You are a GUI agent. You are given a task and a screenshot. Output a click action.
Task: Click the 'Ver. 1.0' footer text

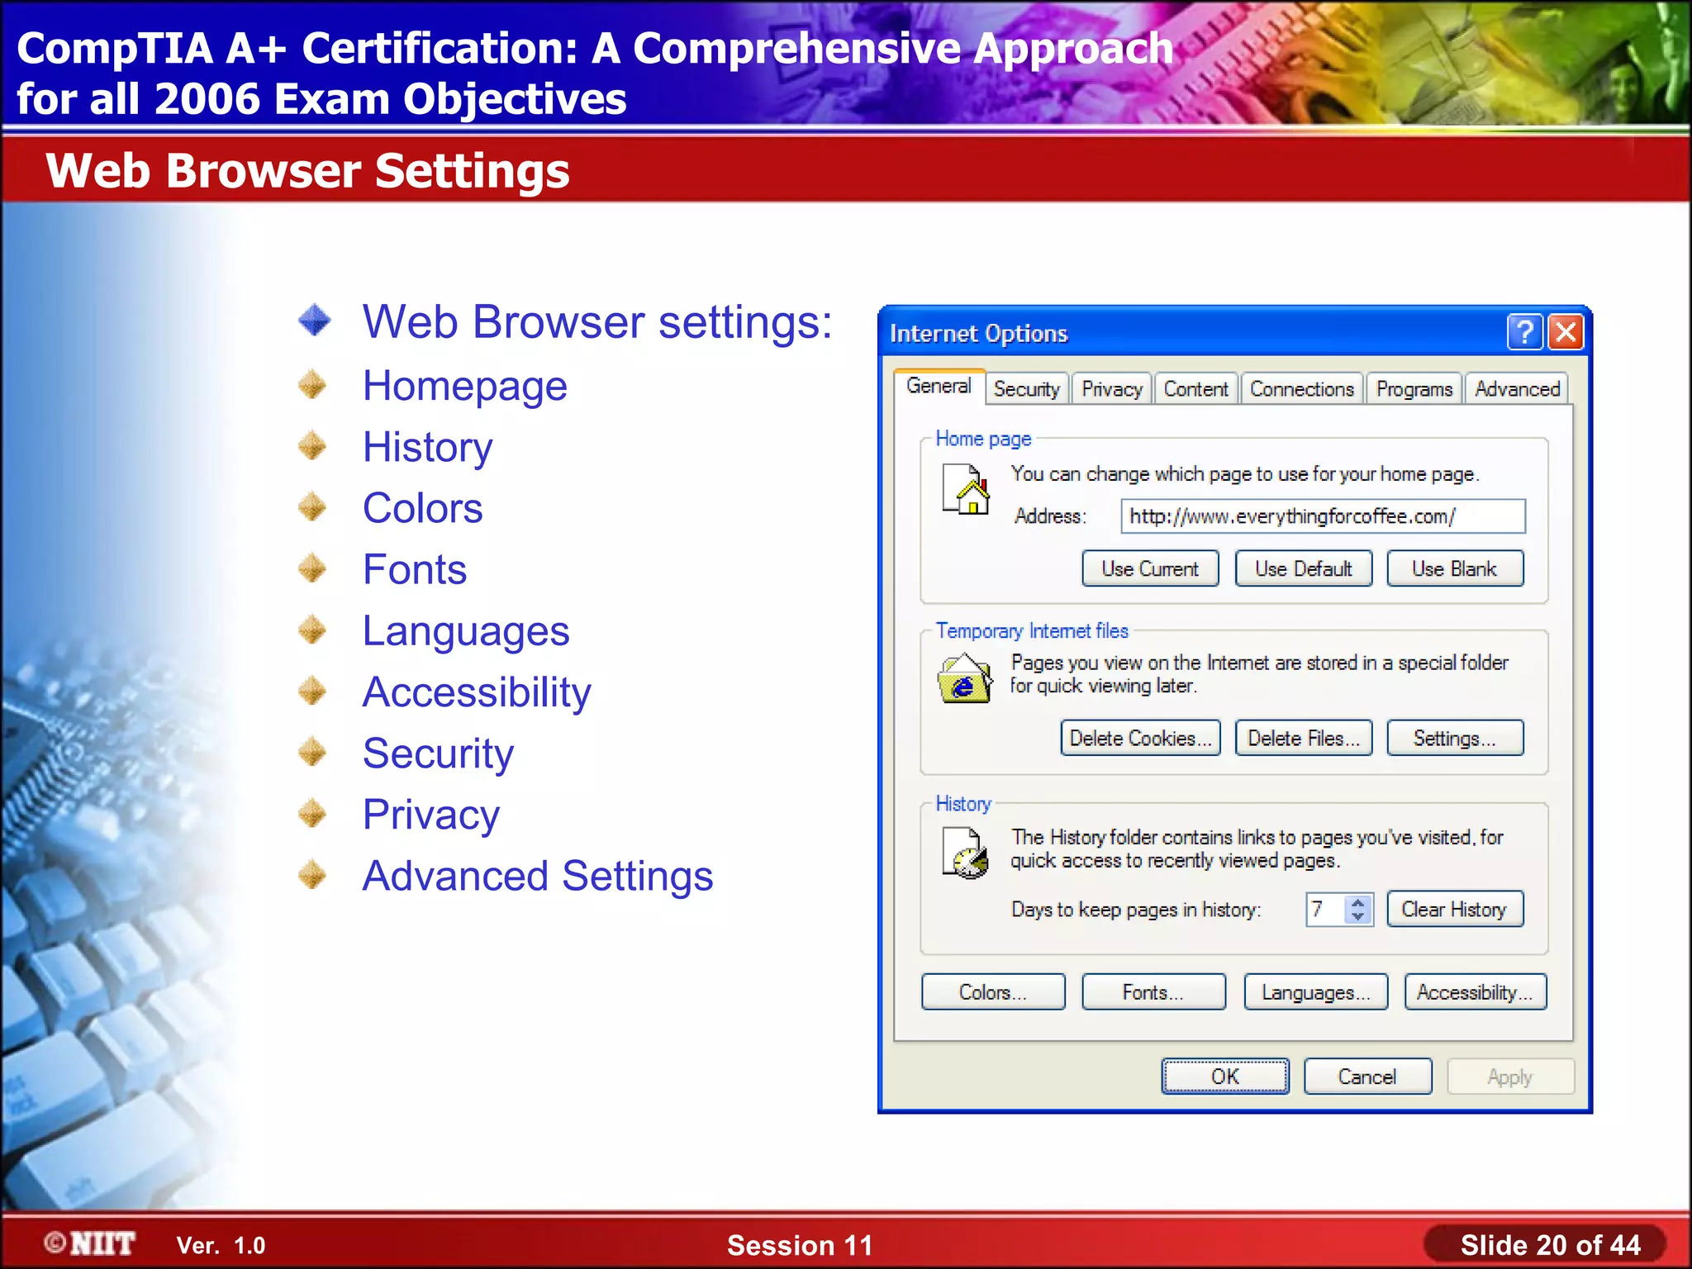click(221, 1246)
